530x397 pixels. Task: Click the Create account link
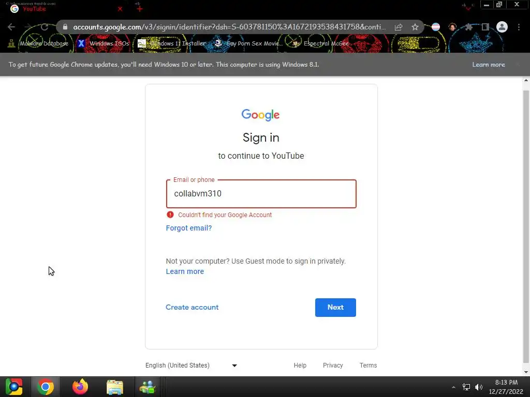(192, 307)
